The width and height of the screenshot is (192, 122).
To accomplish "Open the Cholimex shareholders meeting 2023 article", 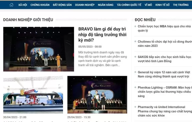I will [x=165, y=44].
